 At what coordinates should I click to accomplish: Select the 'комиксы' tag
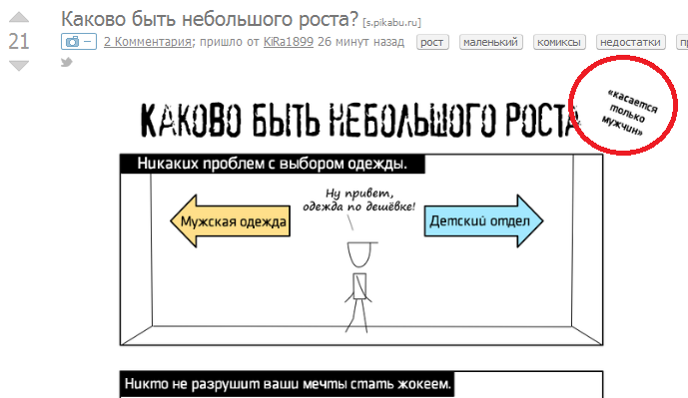click(559, 42)
